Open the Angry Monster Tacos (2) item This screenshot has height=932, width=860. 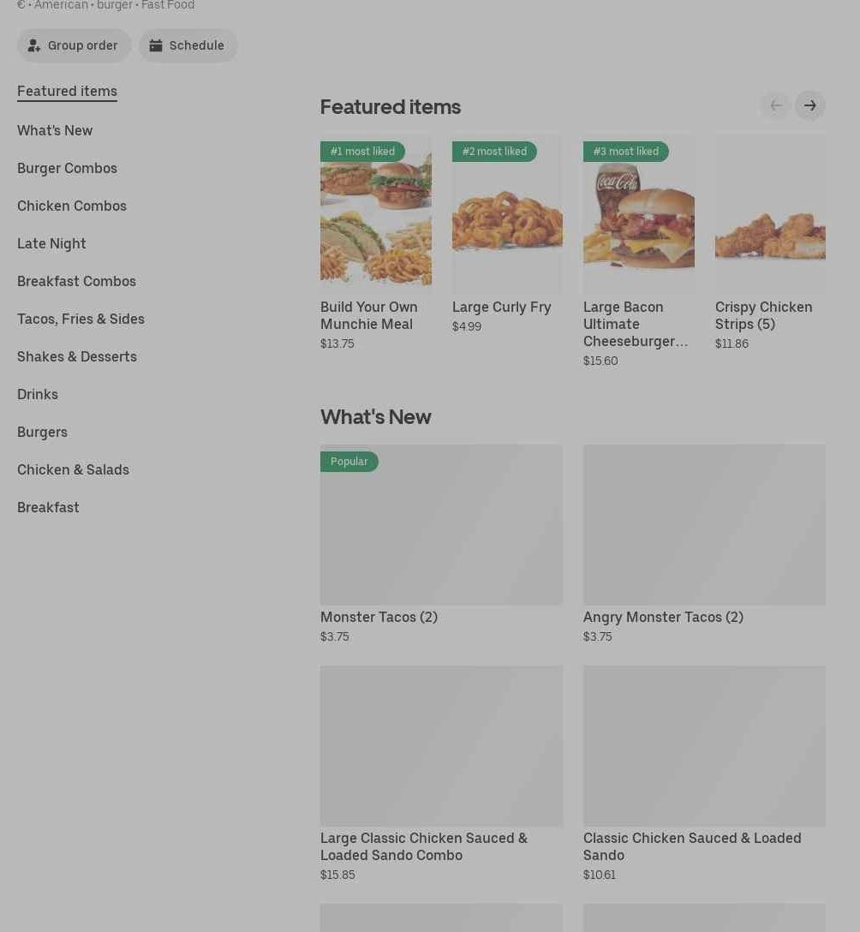coord(663,617)
